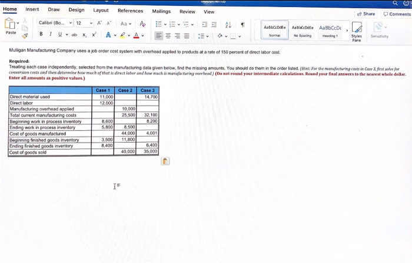Apply strikethrough formatting
This screenshot has height=263, width=412.
(74, 35)
